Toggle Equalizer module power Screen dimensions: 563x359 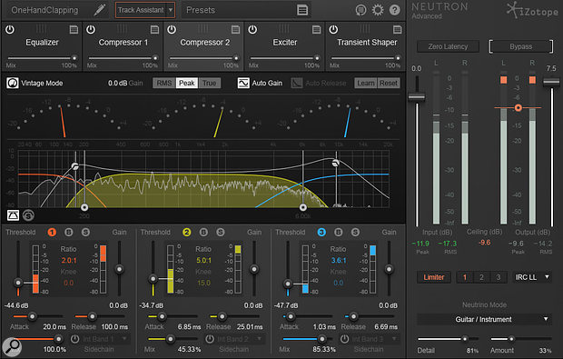click(10, 29)
